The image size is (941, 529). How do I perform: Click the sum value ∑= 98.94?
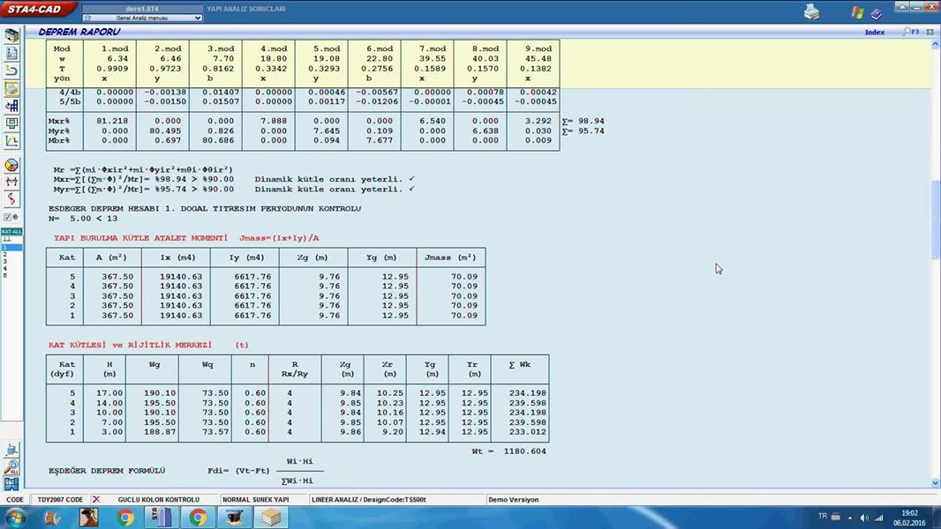coord(583,121)
